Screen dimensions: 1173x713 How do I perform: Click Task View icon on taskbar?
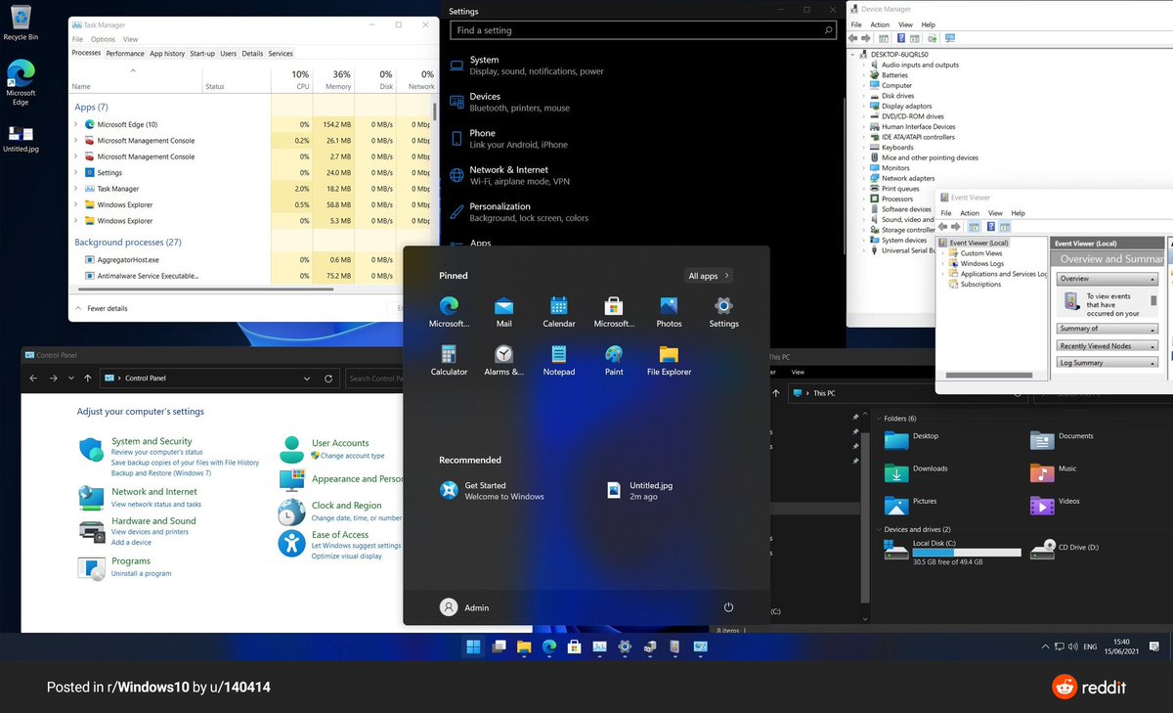click(x=499, y=646)
